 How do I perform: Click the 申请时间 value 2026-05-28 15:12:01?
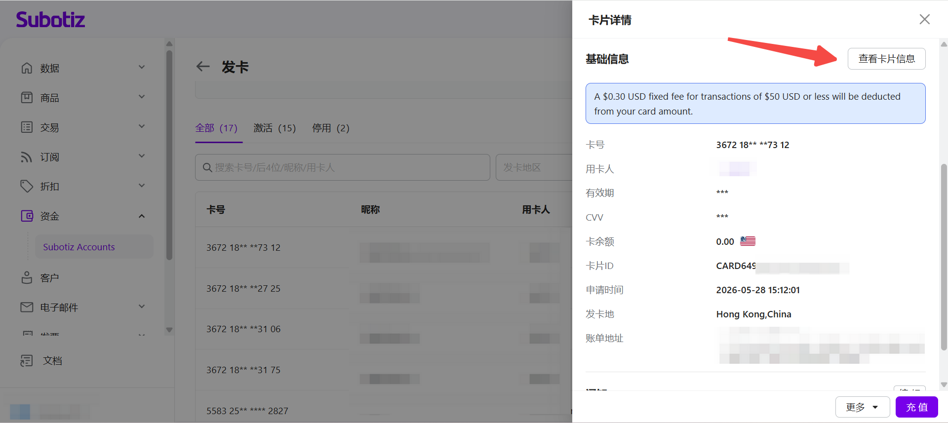point(758,290)
